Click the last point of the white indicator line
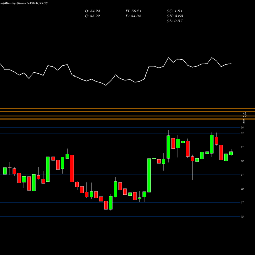The height and width of the screenshot is (255, 255). (231, 64)
